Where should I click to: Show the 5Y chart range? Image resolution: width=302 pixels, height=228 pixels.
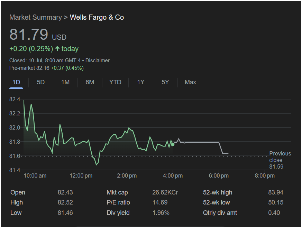pos(165,82)
